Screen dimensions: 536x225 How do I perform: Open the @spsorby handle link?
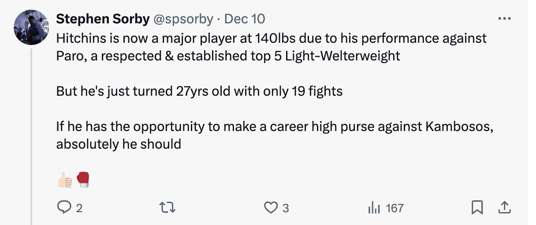(182, 19)
